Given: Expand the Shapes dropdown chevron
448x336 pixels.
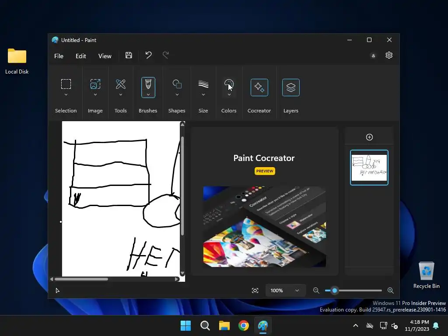Looking at the screenshot, I should click(x=177, y=94).
